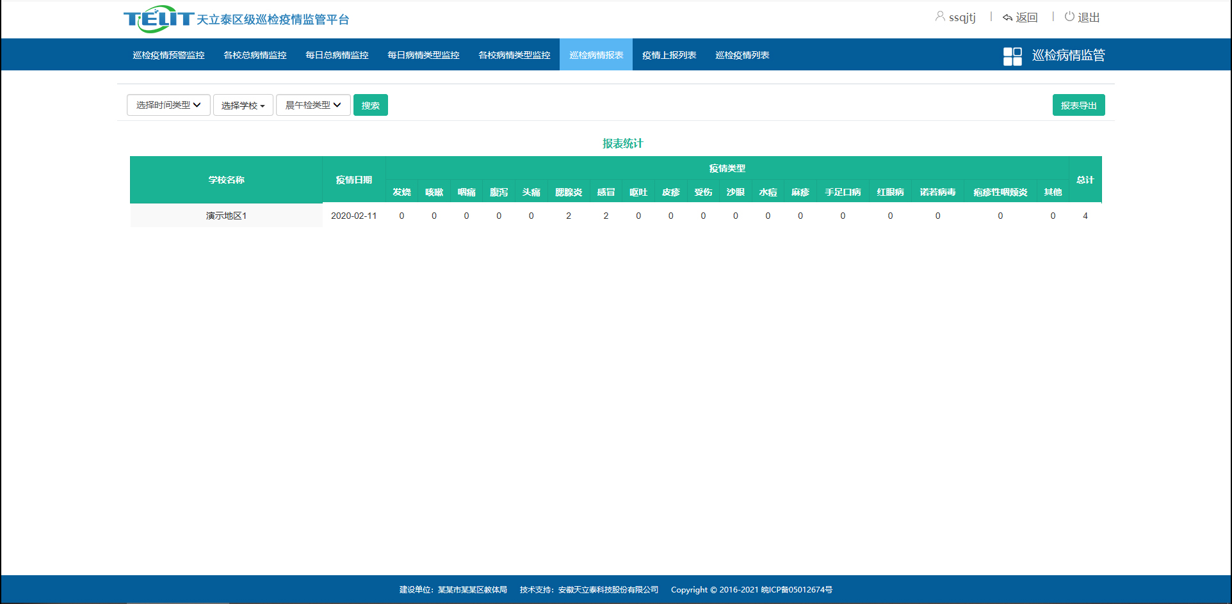Click the TELIT logo
The width and height of the screenshot is (1232, 604).
[158, 19]
